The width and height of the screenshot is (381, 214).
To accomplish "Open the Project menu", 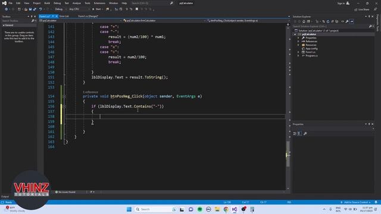I will [37, 3].
